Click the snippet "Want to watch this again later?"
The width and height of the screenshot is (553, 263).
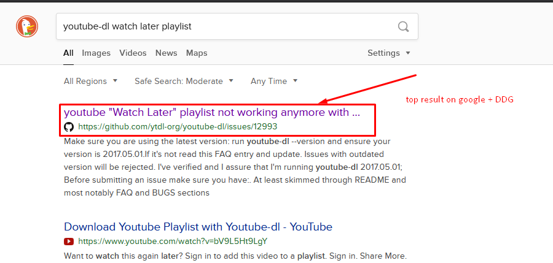click(x=235, y=256)
